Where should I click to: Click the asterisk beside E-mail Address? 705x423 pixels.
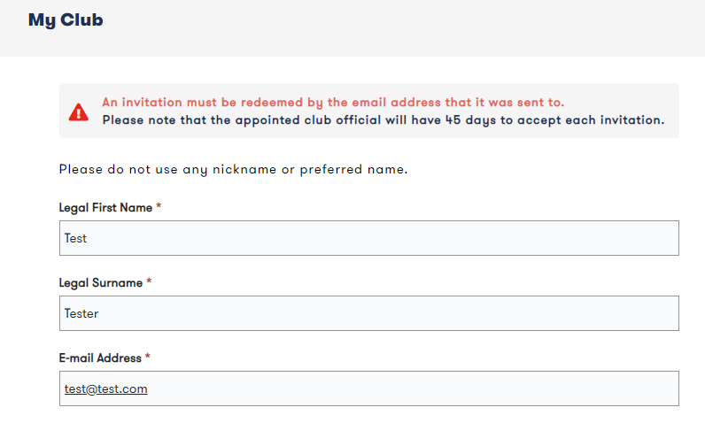(x=148, y=358)
